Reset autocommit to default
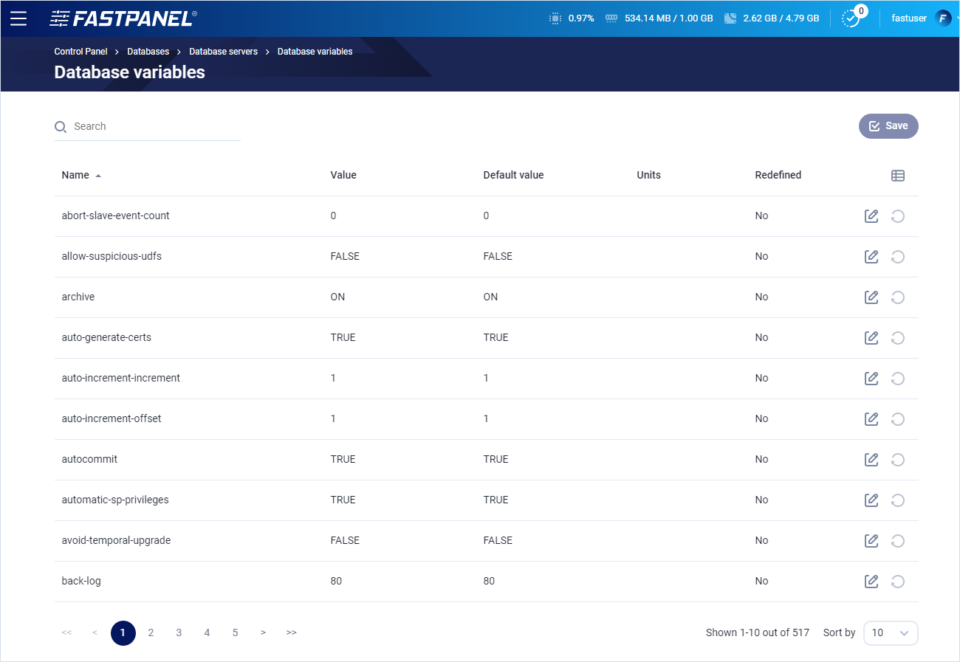960x662 pixels. tap(898, 460)
